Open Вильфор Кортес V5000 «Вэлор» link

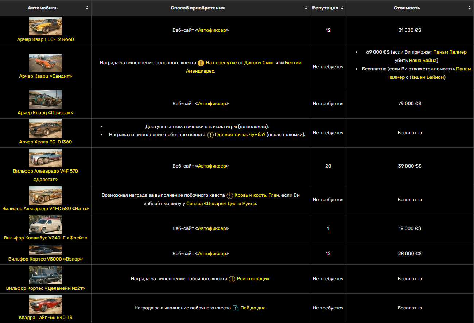click(x=46, y=259)
